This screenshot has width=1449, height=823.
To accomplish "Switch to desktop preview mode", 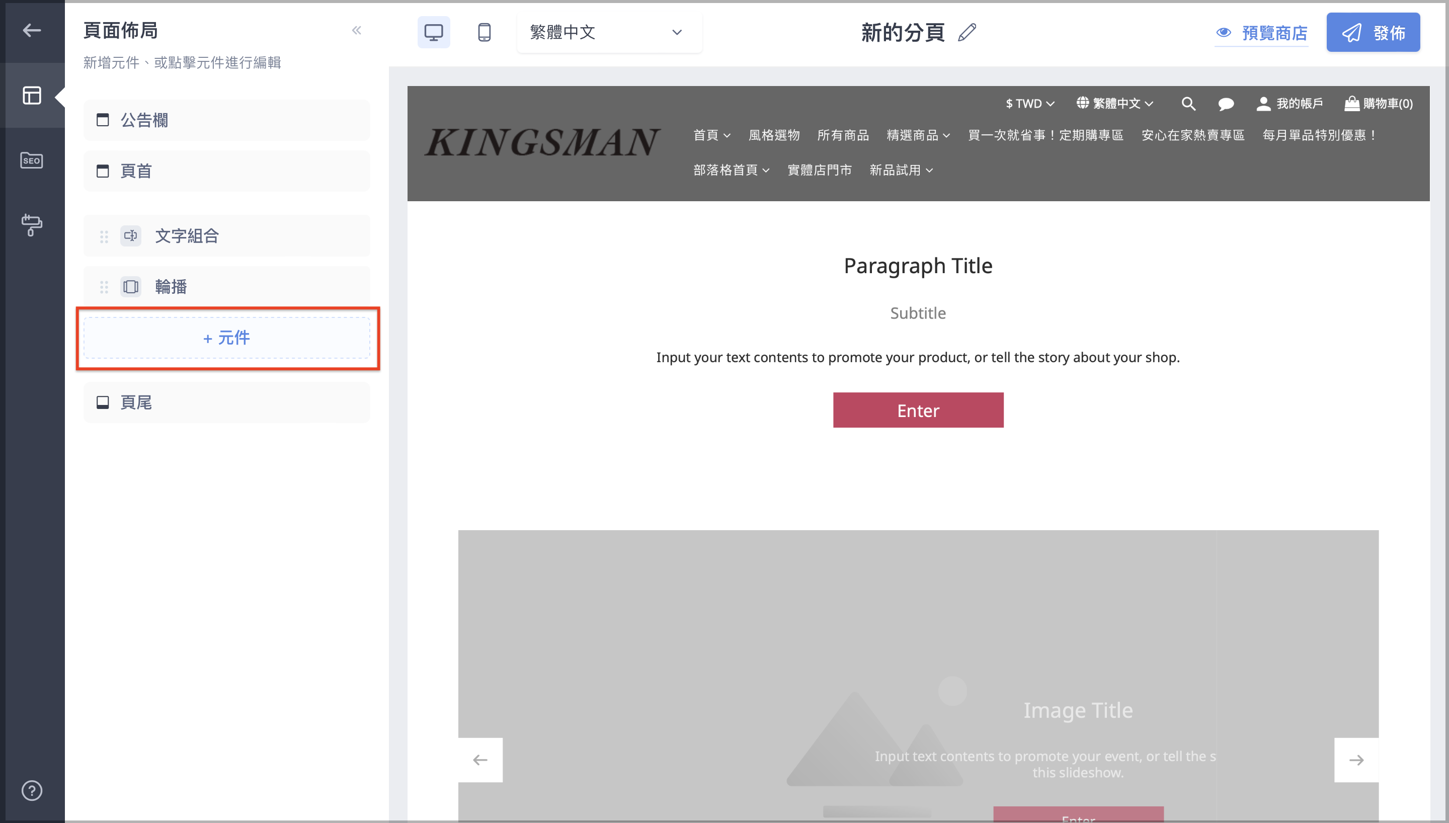I will click(x=434, y=32).
